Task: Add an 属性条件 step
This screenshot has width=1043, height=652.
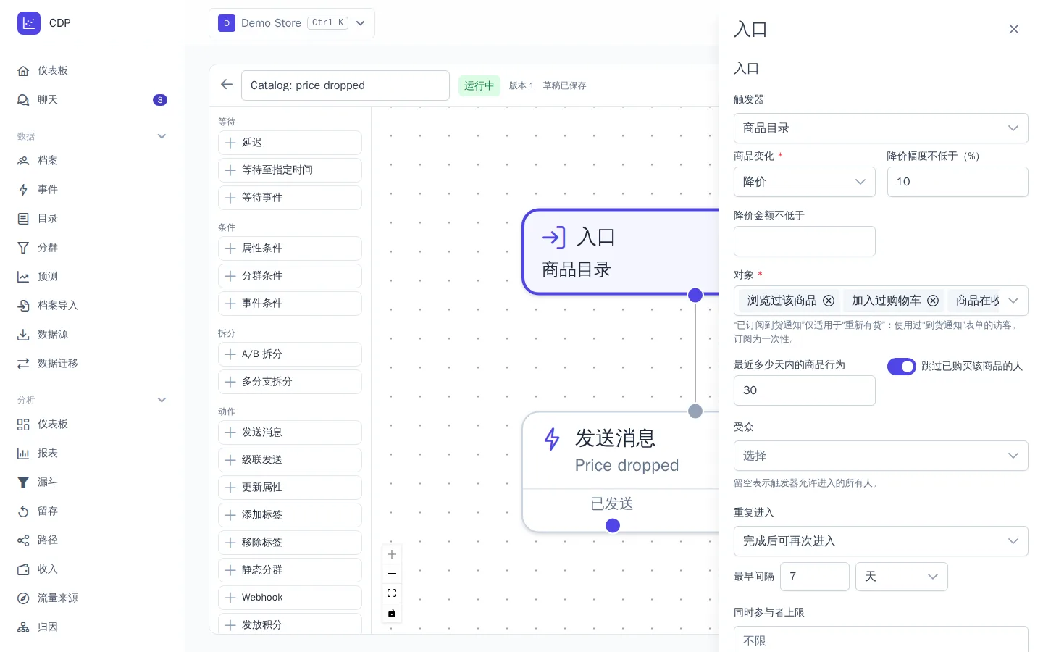Action: point(290,248)
